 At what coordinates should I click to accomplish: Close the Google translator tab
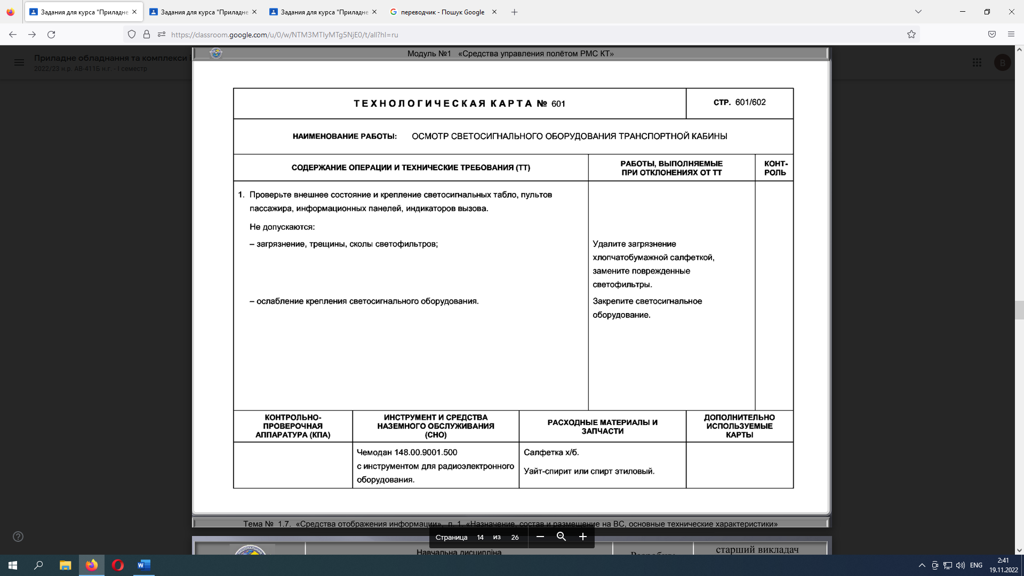494,12
